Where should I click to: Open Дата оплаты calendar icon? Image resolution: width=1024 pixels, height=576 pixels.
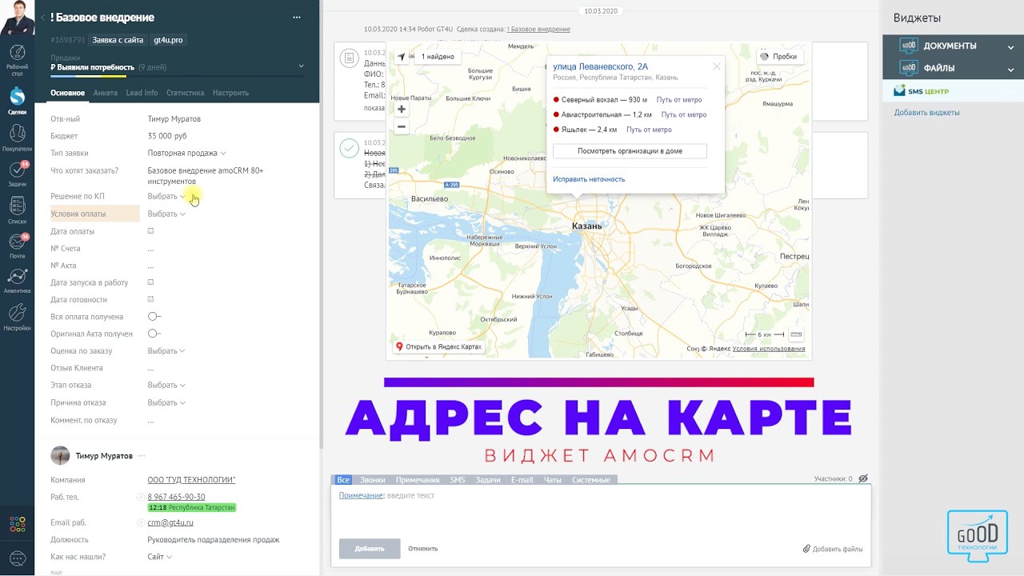coord(150,231)
